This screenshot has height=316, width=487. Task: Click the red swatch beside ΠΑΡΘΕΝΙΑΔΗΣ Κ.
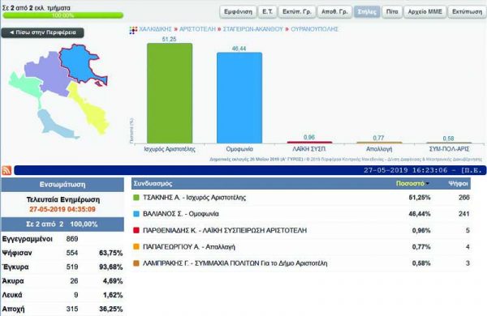click(x=136, y=230)
